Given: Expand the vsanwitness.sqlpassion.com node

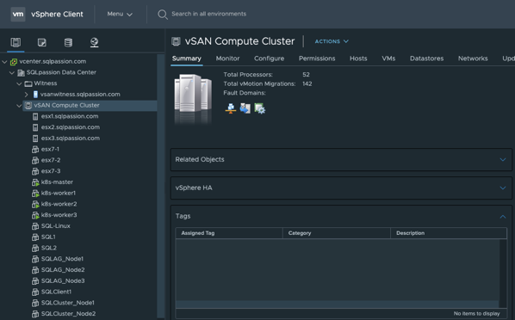Looking at the screenshot, I should (x=27, y=95).
